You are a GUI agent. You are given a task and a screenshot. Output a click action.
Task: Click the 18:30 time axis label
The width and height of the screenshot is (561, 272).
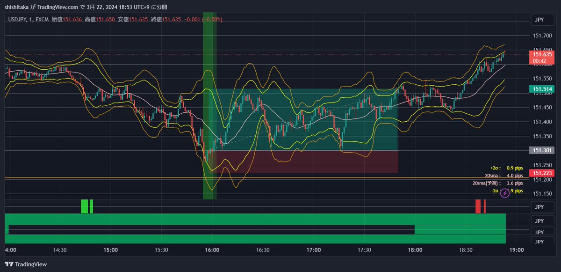coord(466,250)
